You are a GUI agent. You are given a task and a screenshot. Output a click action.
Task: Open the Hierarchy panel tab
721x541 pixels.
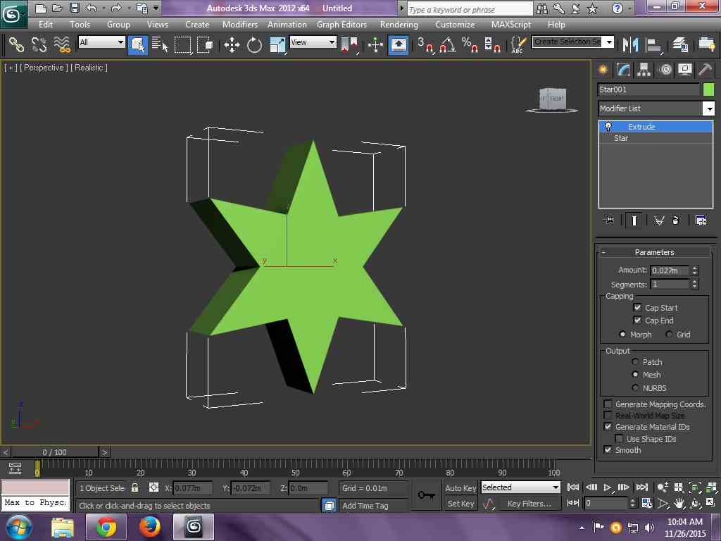click(644, 69)
